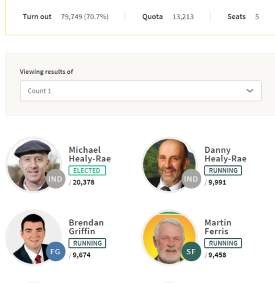Screen dimensions: 275x283
Task: Open the Count 1 results dropdown
Action: [x=141, y=91]
